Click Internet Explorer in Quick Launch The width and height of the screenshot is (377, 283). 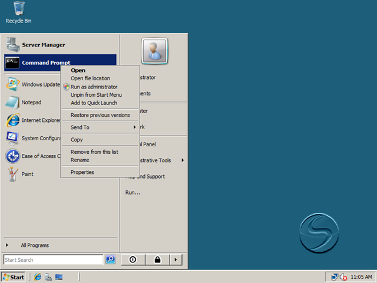pos(38,277)
